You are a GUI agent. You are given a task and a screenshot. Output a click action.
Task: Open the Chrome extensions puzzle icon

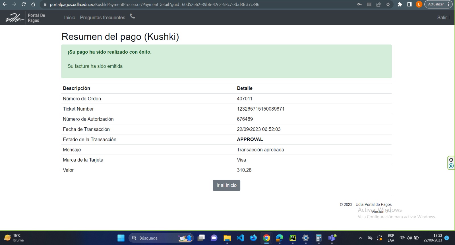point(400,5)
